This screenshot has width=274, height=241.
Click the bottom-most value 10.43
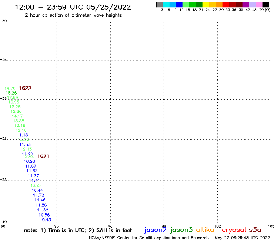(46, 220)
